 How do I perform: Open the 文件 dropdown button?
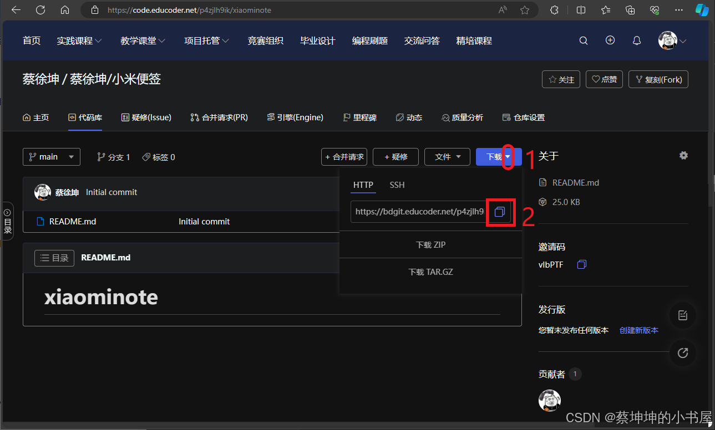tap(447, 157)
